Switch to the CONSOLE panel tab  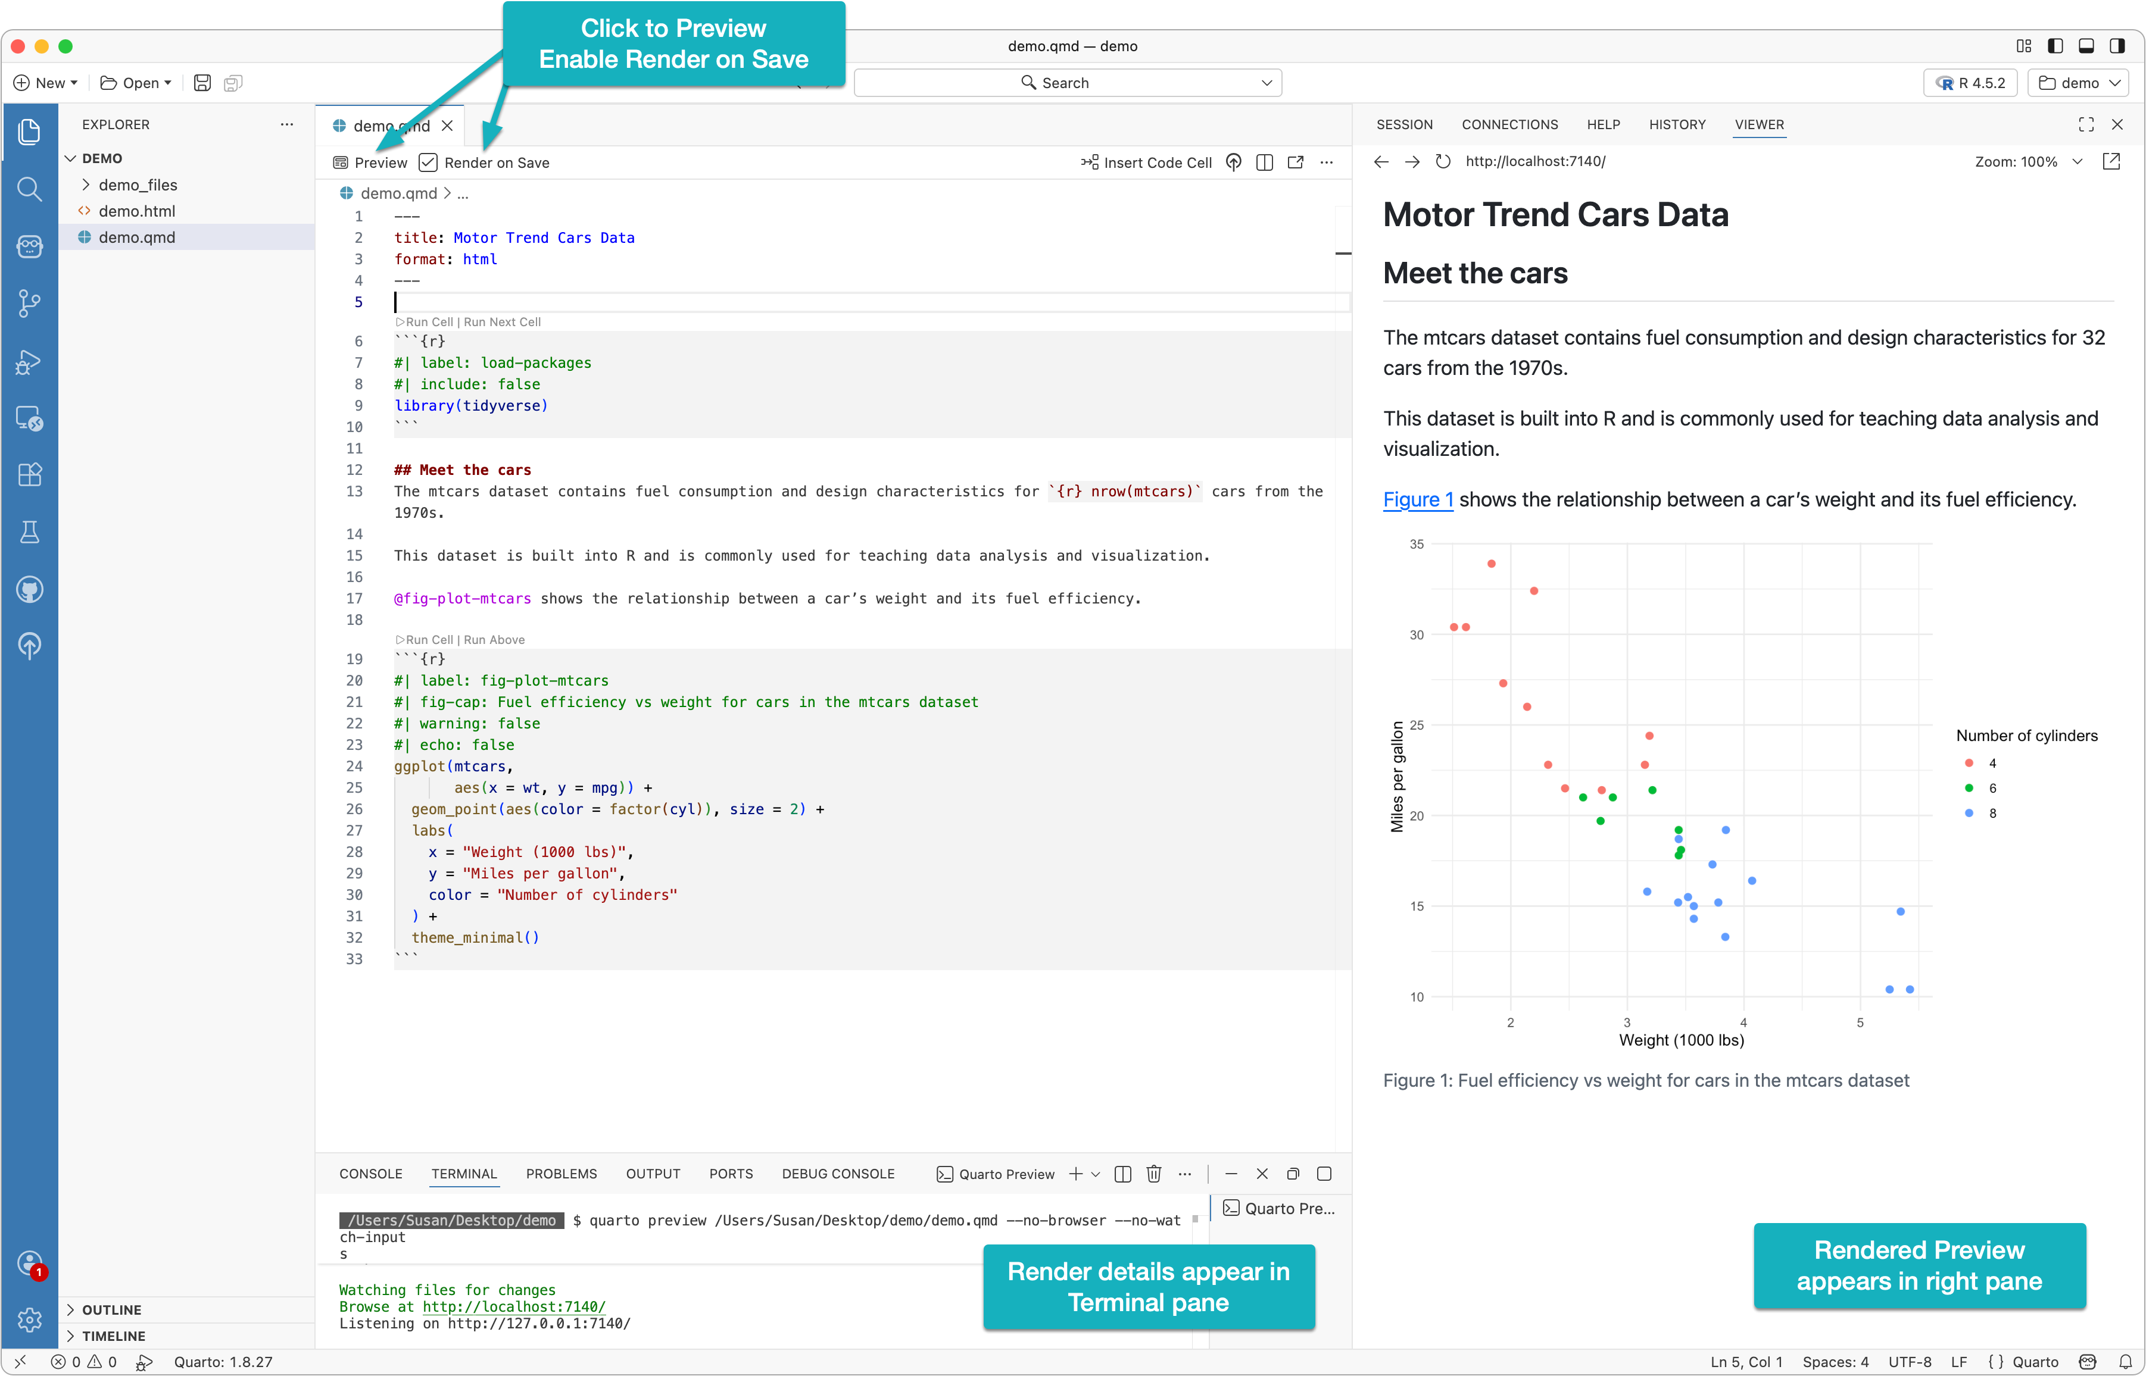(370, 1174)
